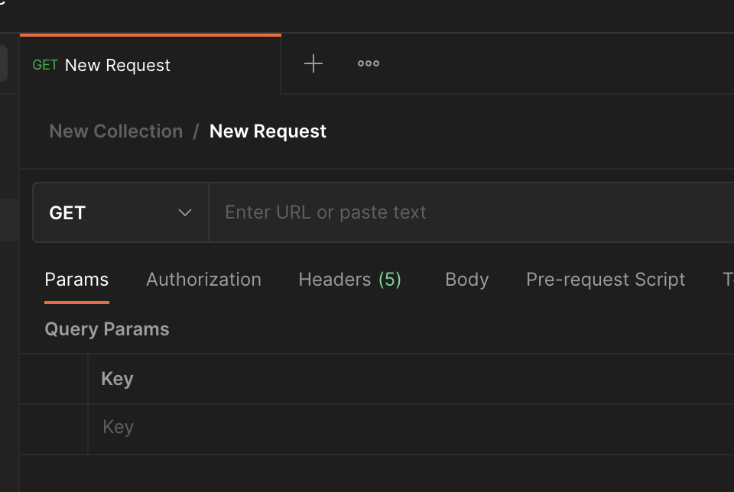Open the GET method chevron selector
734x492 pixels.
(183, 213)
